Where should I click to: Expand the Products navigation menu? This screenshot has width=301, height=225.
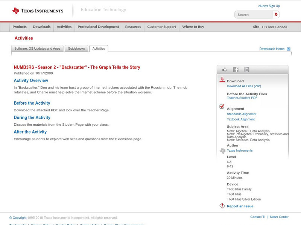tap(20, 27)
